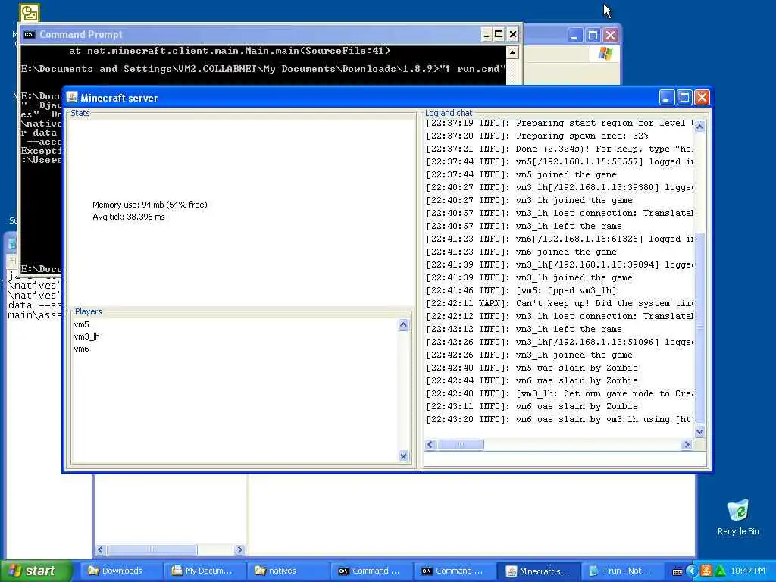The height and width of the screenshot is (582, 776).
Task: Click log horizontal scroll right arrow
Action: click(x=687, y=444)
